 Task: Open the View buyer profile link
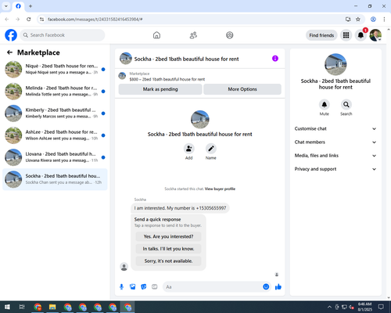pyautogui.click(x=220, y=189)
